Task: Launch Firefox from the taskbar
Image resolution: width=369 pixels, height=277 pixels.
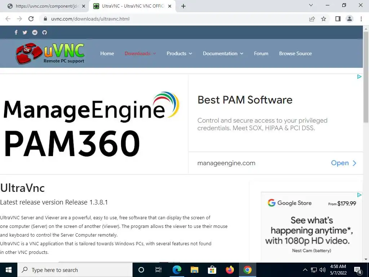Action: tap(230, 270)
